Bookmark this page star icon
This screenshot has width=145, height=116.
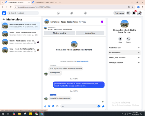point(133,7)
